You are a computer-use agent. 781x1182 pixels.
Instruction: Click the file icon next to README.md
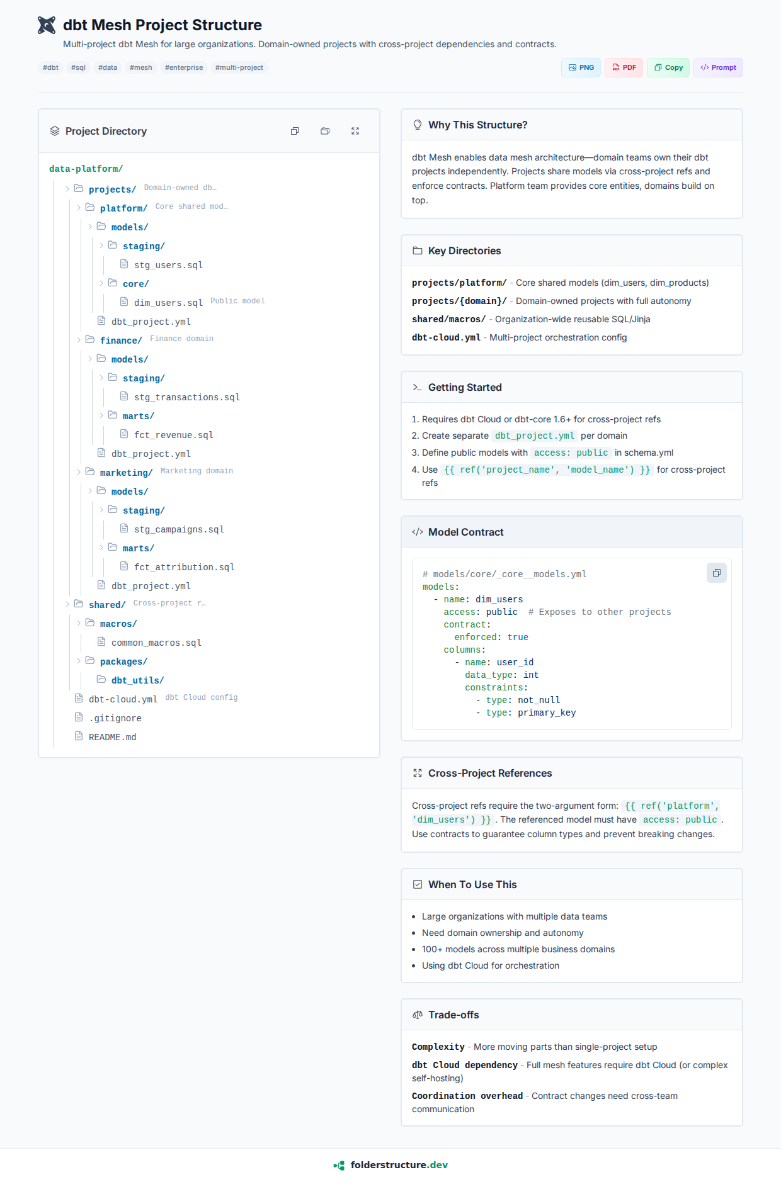pyautogui.click(x=79, y=736)
